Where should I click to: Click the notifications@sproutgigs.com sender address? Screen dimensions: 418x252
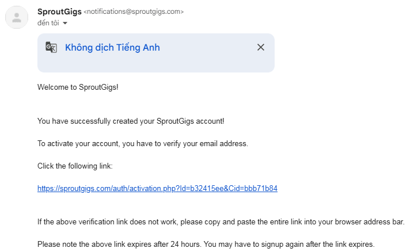(x=134, y=12)
